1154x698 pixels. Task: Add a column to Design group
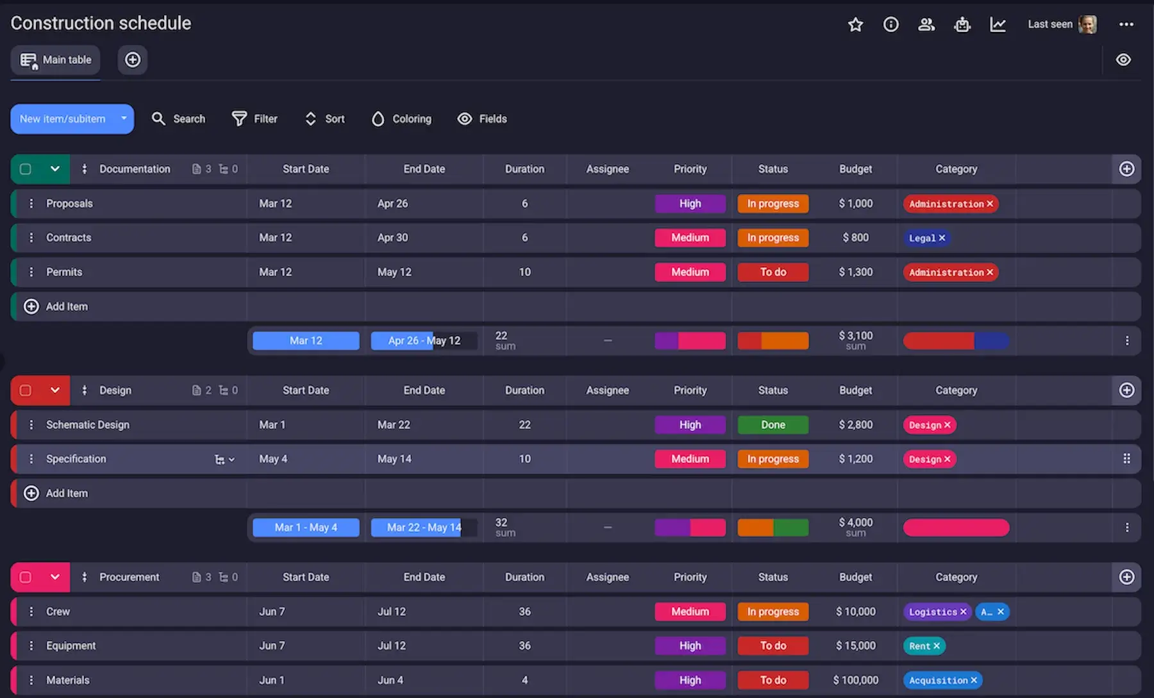(x=1126, y=390)
